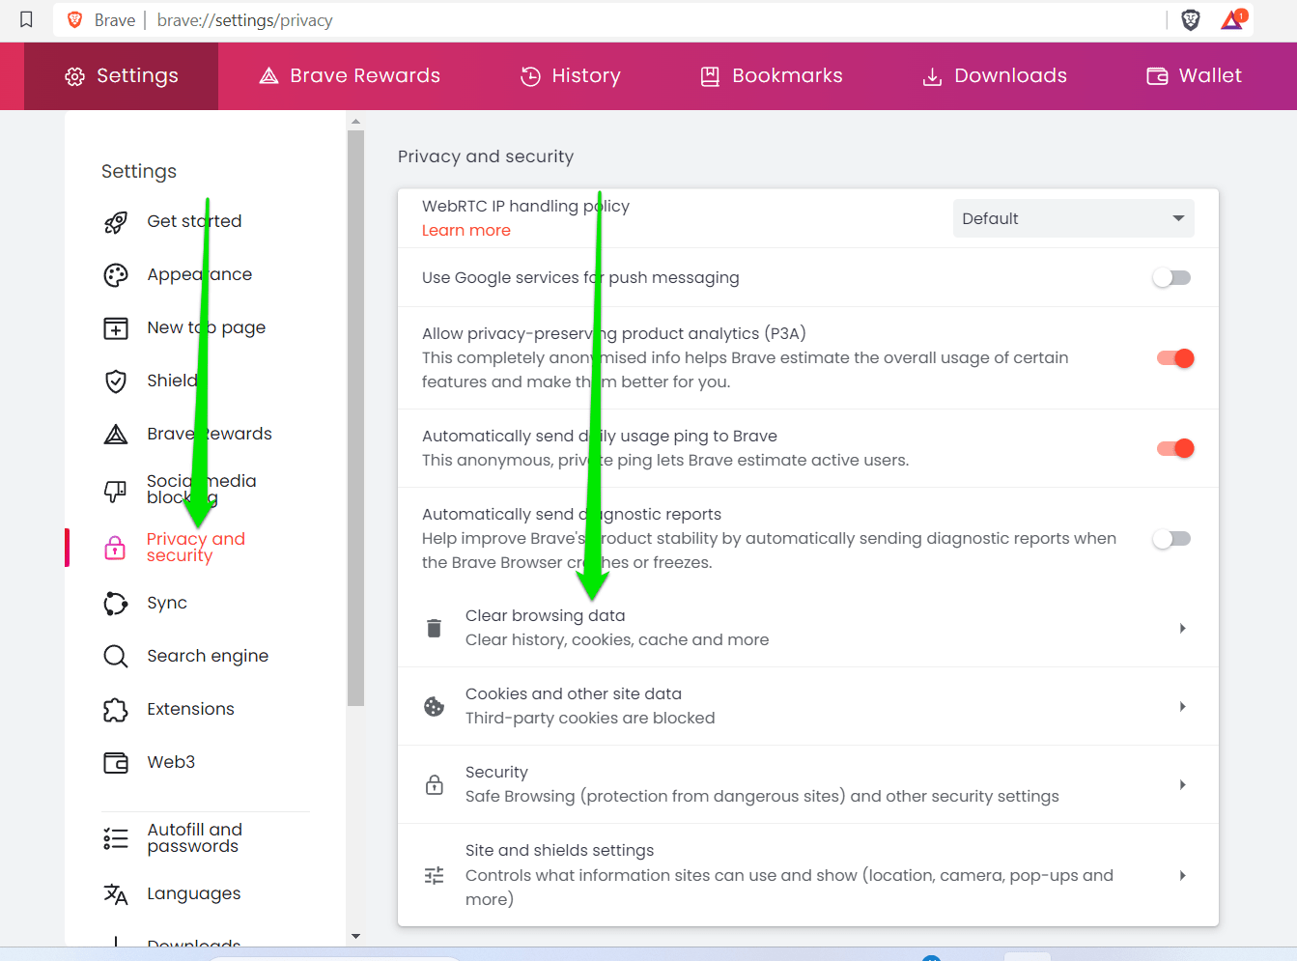This screenshot has height=961, width=1297.
Task: Open Brave Rewards triangle icon with notification badge
Action: (x=1233, y=19)
